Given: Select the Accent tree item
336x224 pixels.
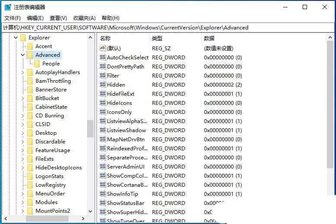Looking at the screenshot, I should 44,46.
